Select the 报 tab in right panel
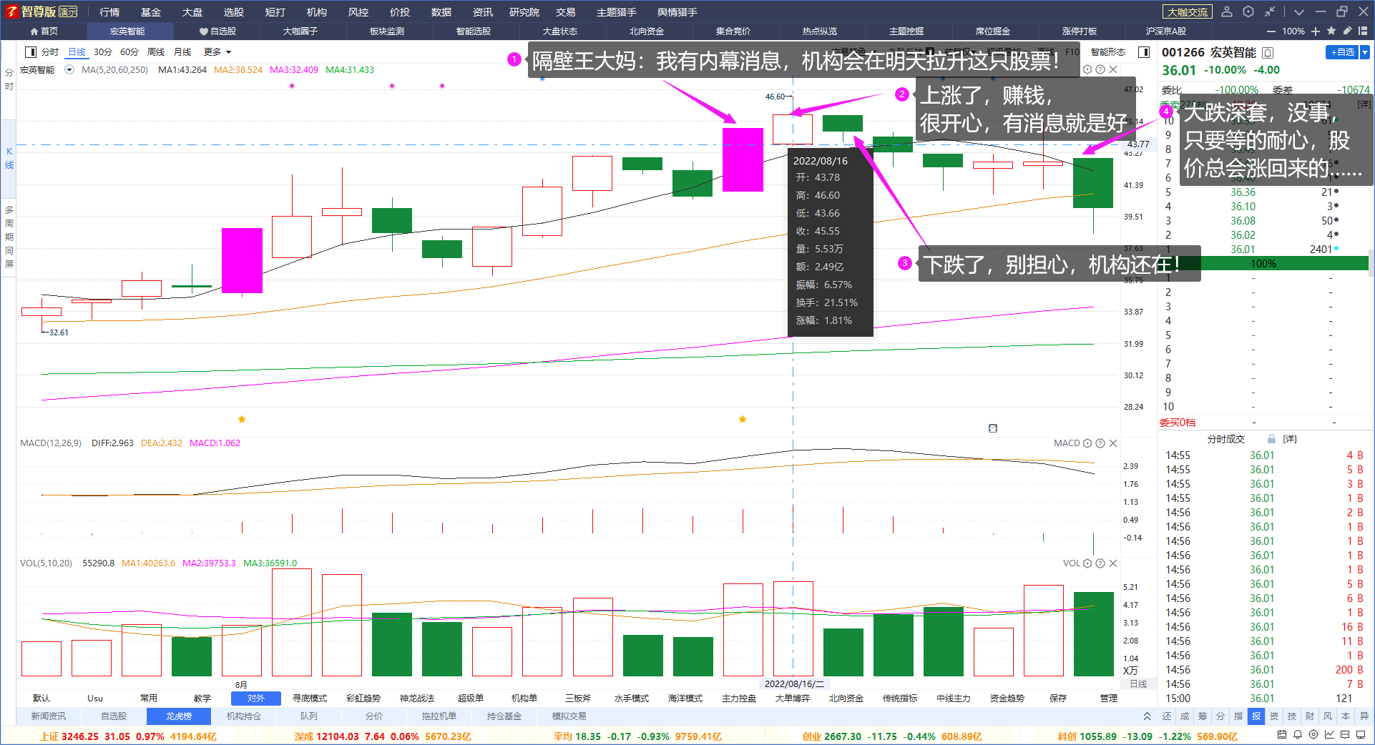 tap(1256, 716)
